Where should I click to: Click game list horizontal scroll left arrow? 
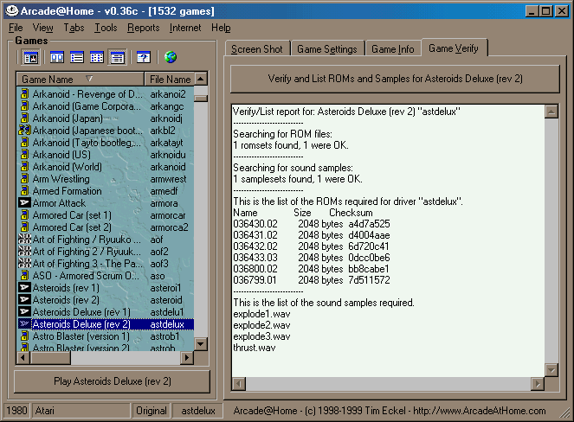(x=23, y=357)
